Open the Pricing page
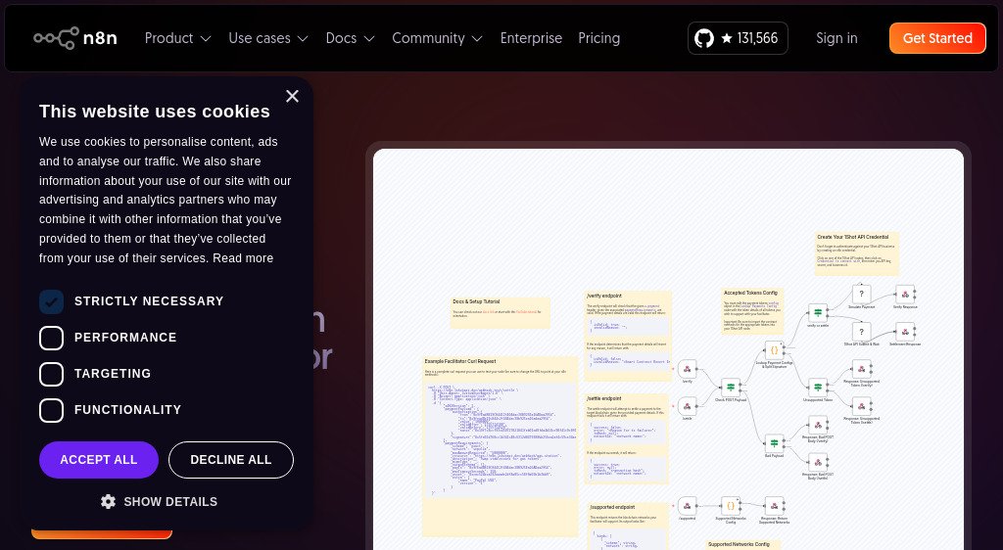This screenshot has height=550, width=1003. [x=598, y=38]
